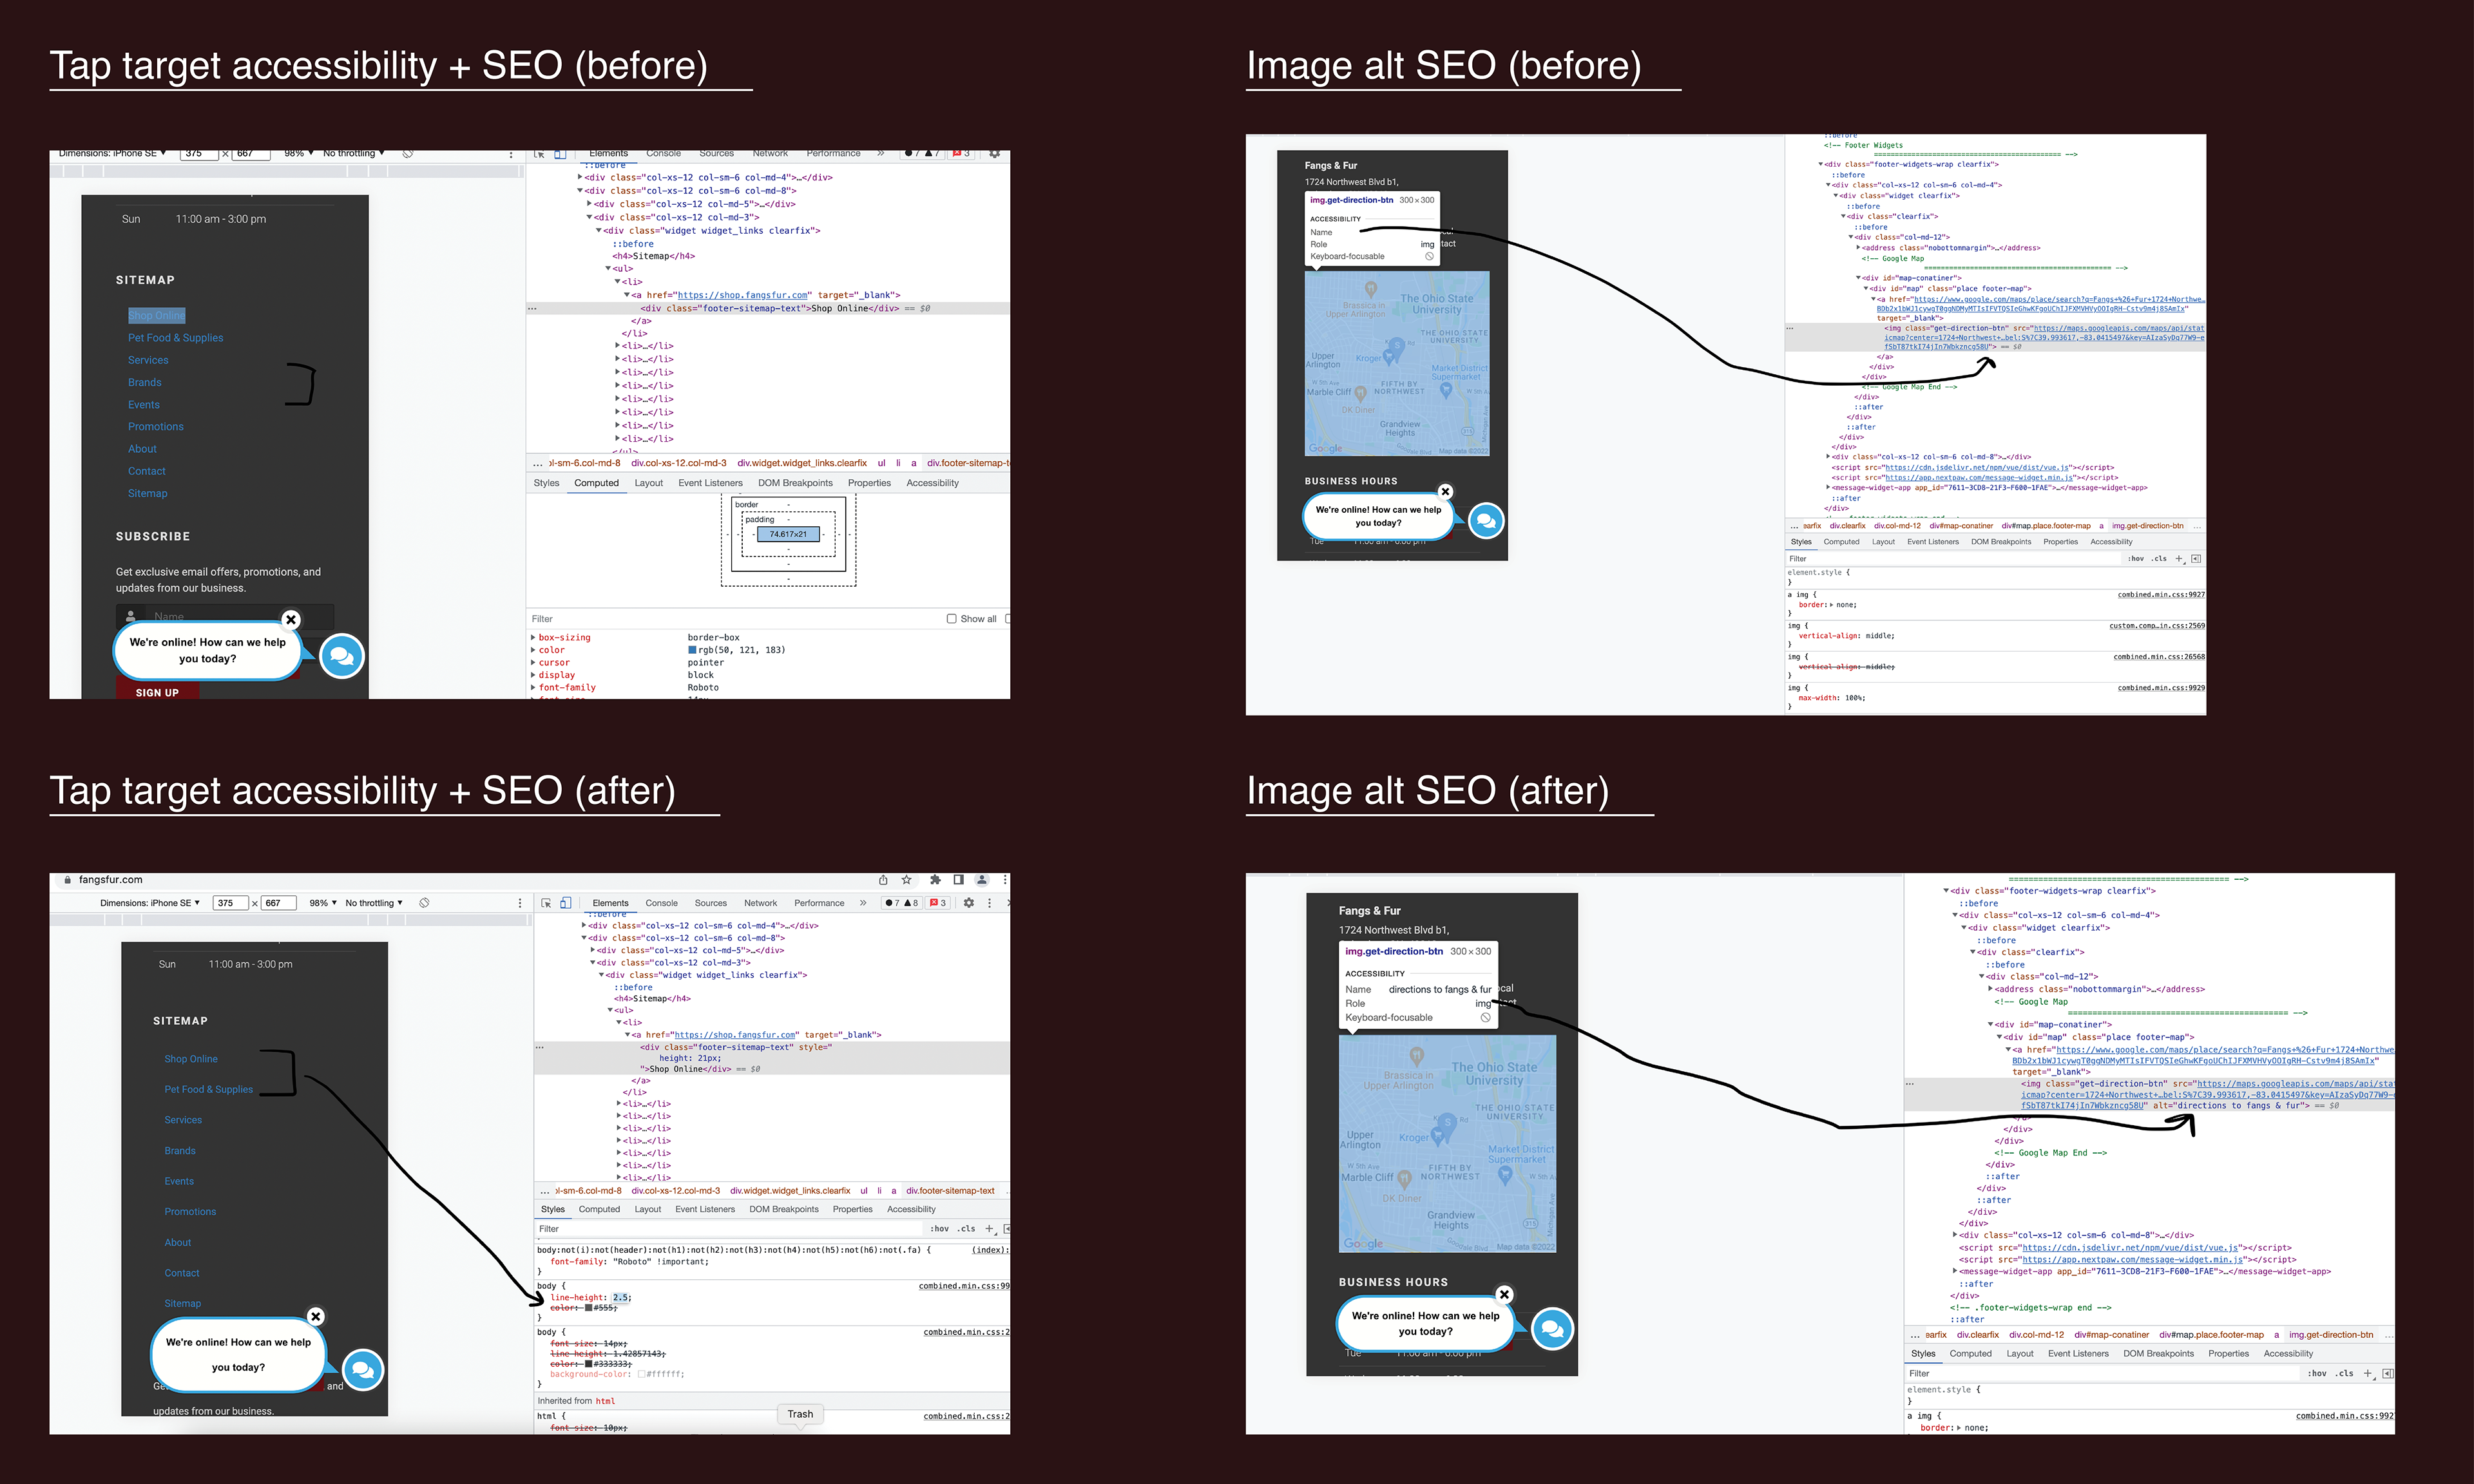The height and width of the screenshot is (1484, 2474).
Task: Close chat popup X in Tap target (after) page
Action: (315, 1316)
